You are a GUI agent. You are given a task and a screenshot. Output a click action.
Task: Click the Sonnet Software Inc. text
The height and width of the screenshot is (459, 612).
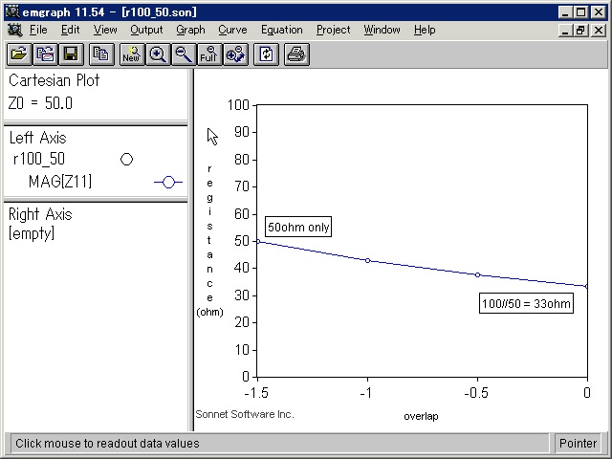[x=245, y=414]
